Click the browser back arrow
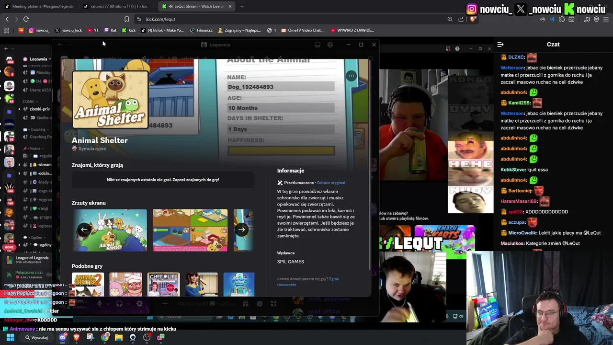This screenshot has width=613, height=345. pyautogui.click(x=7, y=19)
